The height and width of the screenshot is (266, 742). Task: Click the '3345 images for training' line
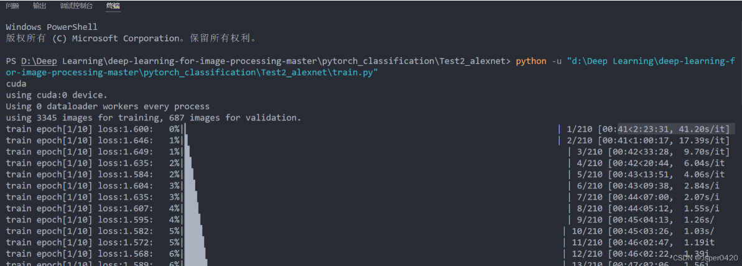[x=154, y=117]
